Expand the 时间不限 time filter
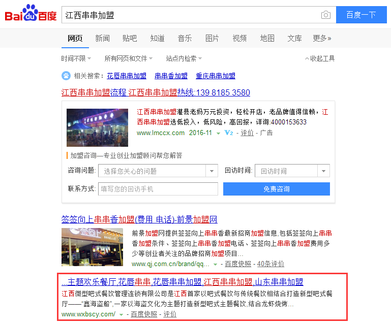The height and width of the screenshot is (324, 391). pos(76,58)
